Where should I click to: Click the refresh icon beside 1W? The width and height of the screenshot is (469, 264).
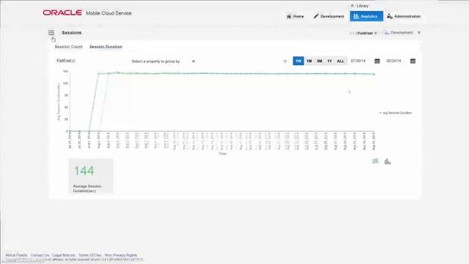(285, 61)
